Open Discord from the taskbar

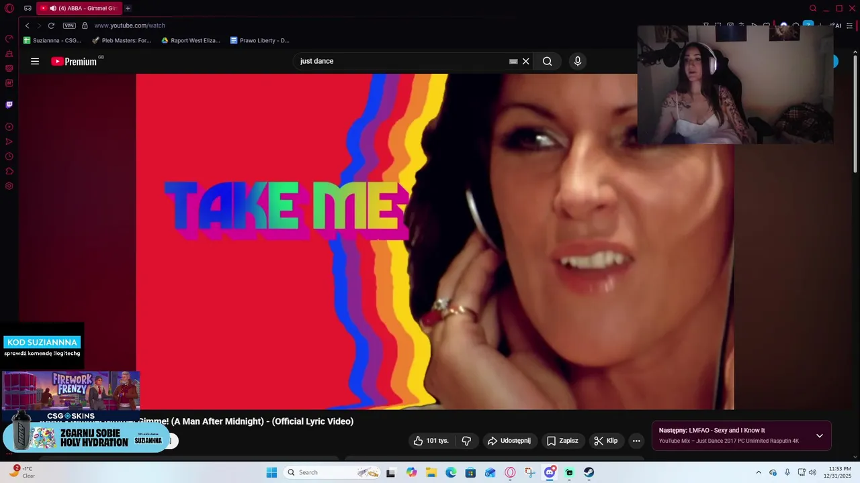pyautogui.click(x=550, y=472)
